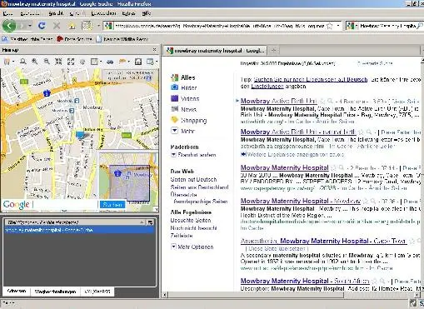
Task: Open the address bar URL history dropdown
Action: tap(338, 26)
